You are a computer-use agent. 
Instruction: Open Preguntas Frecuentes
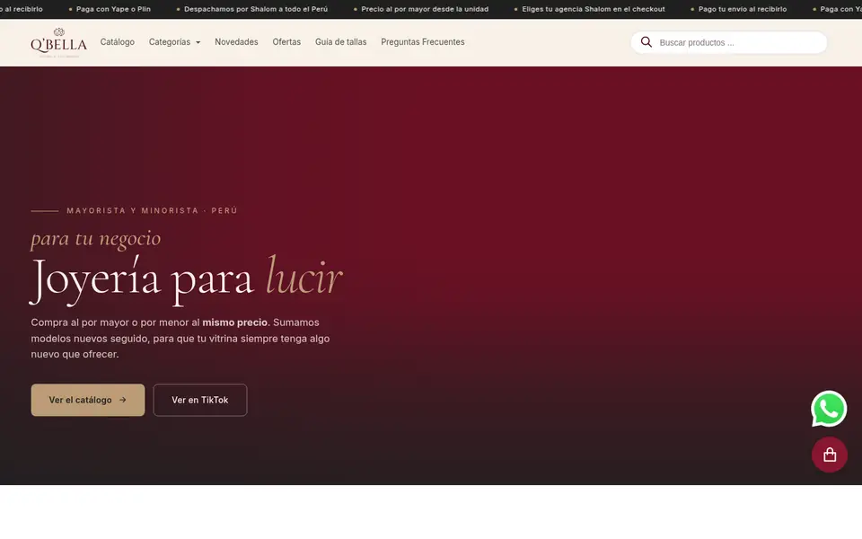(x=423, y=42)
